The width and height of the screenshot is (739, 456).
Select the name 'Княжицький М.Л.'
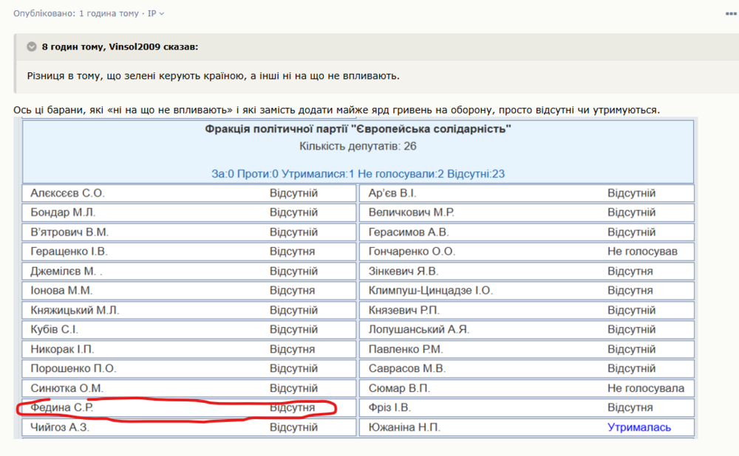click(75, 311)
